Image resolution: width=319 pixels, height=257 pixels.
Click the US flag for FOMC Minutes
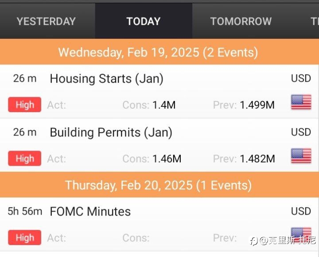(x=301, y=235)
